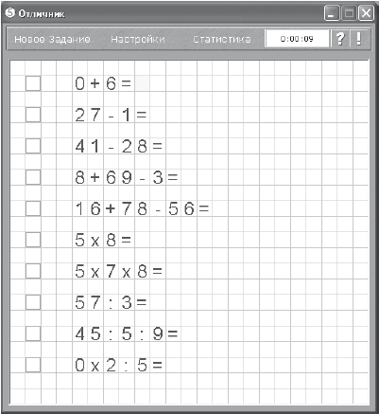Open the Новое Задание menu

click(52, 39)
